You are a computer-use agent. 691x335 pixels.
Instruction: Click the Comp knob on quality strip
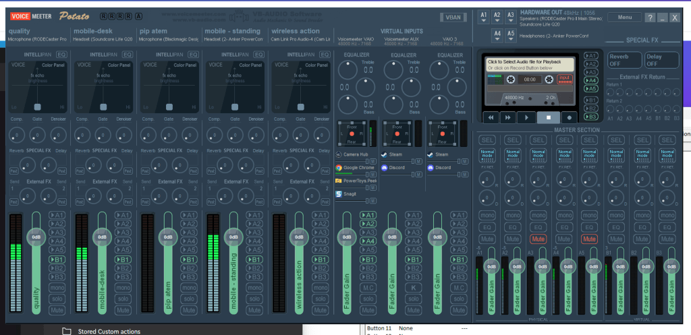coord(16,135)
